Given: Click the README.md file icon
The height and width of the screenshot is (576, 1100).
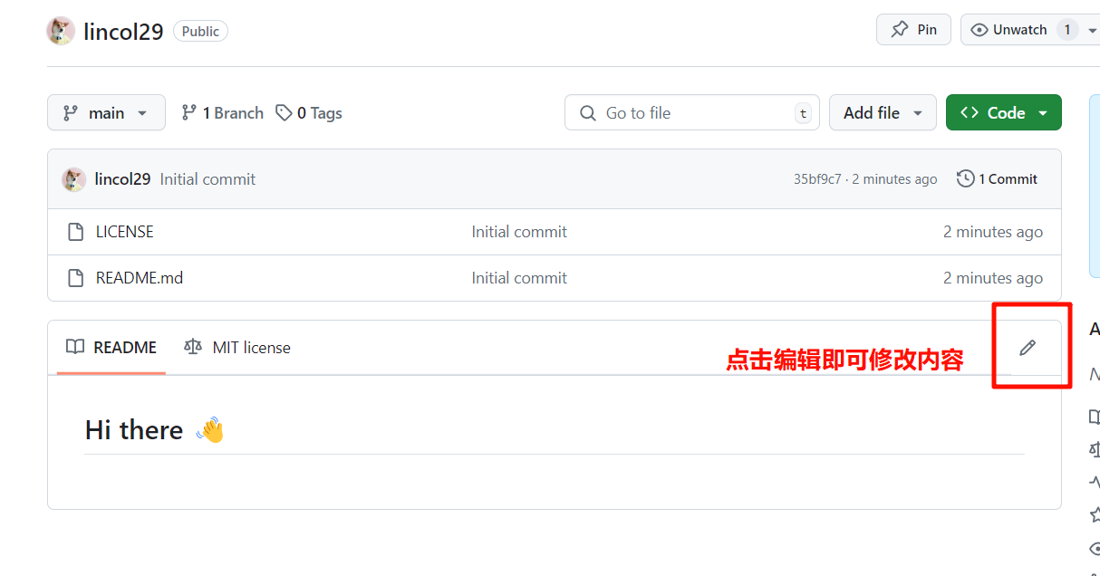Looking at the screenshot, I should click(x=76, y=278).
